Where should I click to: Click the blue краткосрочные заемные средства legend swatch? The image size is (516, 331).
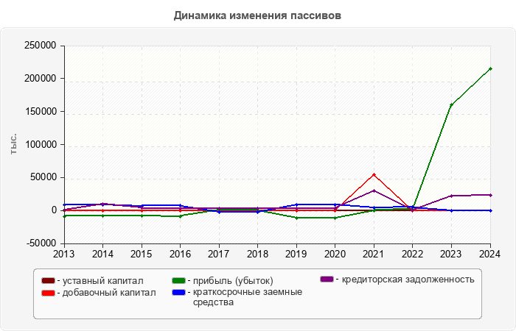click(178, 292)
